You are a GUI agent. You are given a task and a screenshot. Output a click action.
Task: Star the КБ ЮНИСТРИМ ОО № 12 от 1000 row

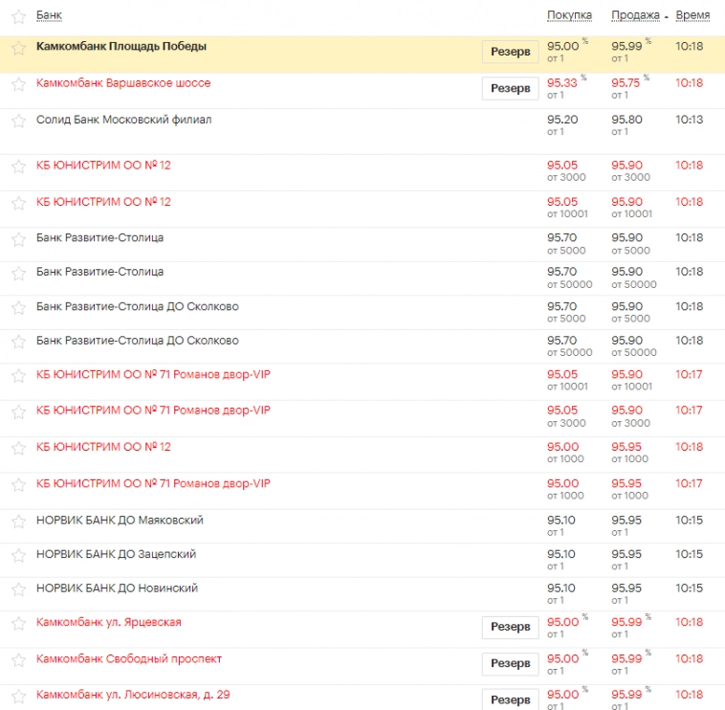pyautogui.click(x=19, y=449)
